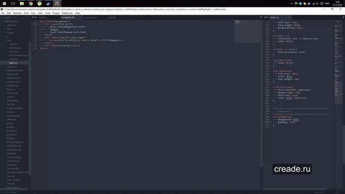Open the Goto menu
Image resolution: width=345 pixels, height=194 pixels.
40,13
